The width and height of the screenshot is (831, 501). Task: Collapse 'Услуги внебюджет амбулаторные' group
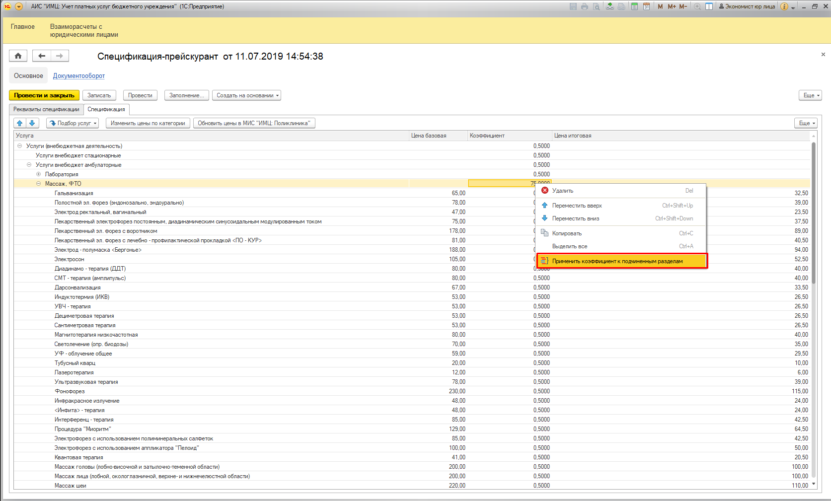tap(29, 165)
